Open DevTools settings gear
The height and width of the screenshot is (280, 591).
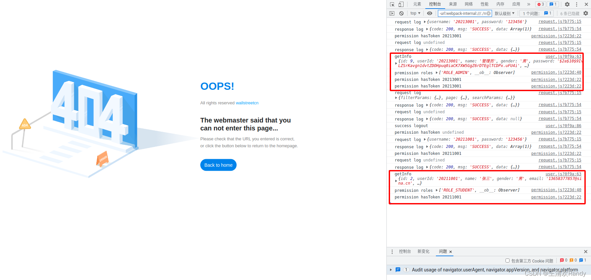(567, 4)
